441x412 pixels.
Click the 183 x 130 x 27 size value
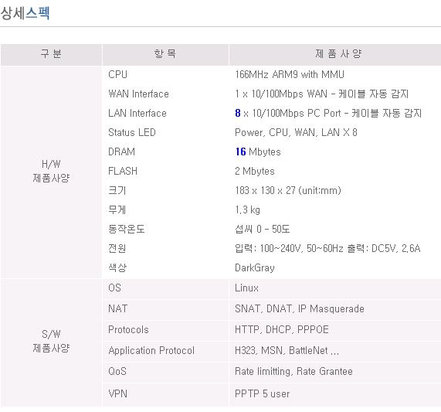[x=288, y=190]
